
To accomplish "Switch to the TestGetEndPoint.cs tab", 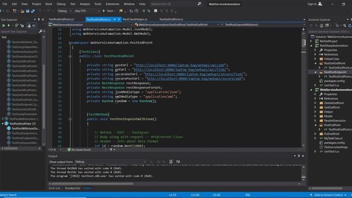I will (171, 20).
